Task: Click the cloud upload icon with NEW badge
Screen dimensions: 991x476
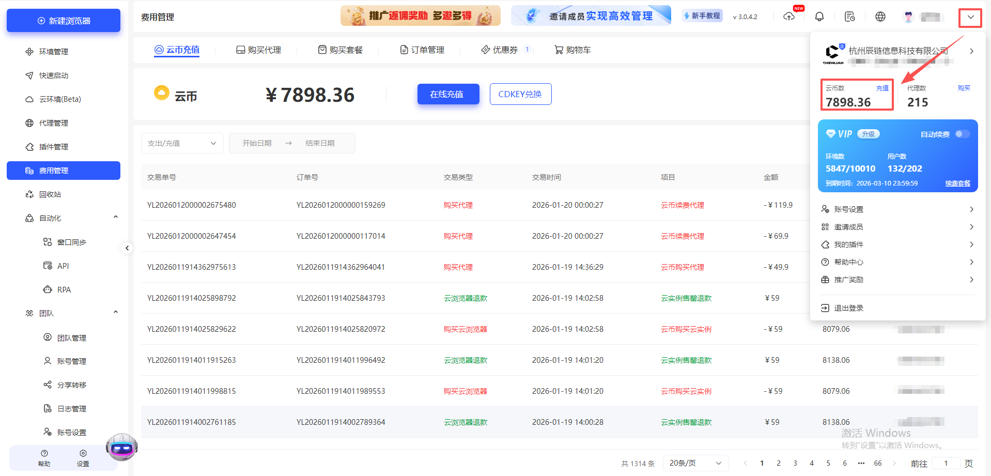Action: [788, 16]
